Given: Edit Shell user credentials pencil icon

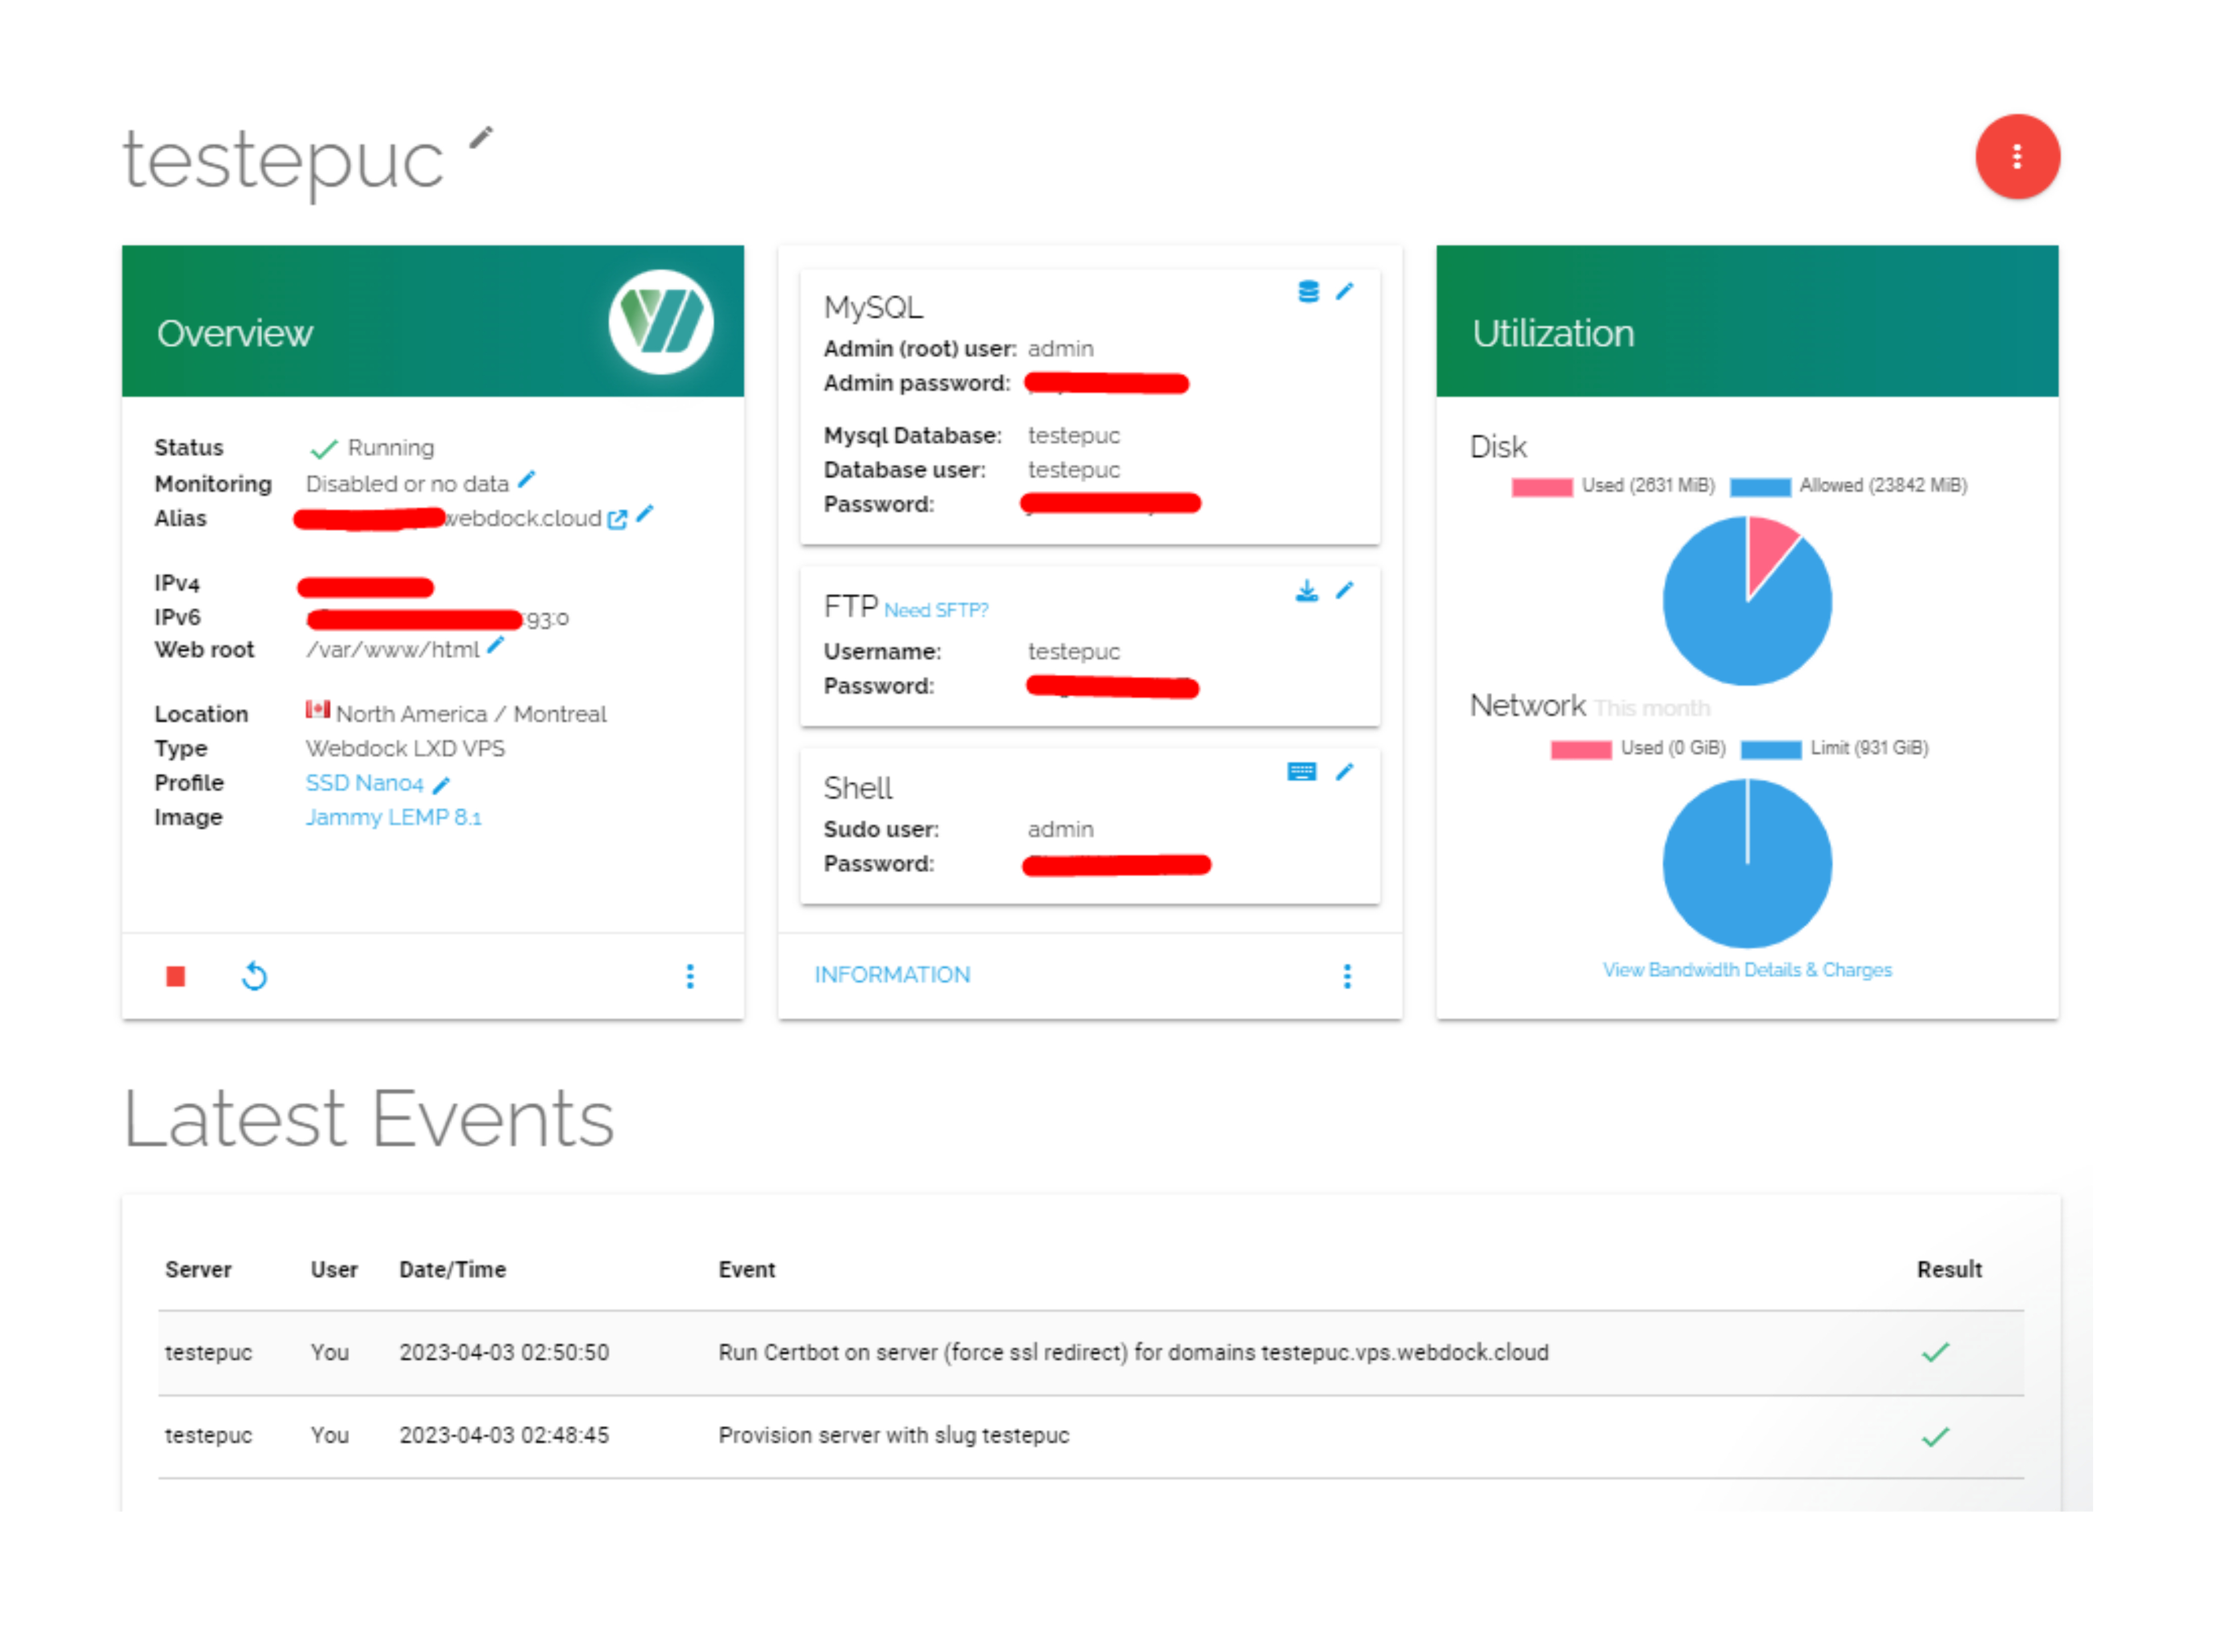Looking at the screenshot, I should pos(1345,771).
